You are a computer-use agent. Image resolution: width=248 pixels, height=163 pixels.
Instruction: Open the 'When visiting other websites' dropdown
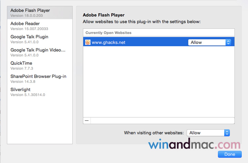pos(208,133)
